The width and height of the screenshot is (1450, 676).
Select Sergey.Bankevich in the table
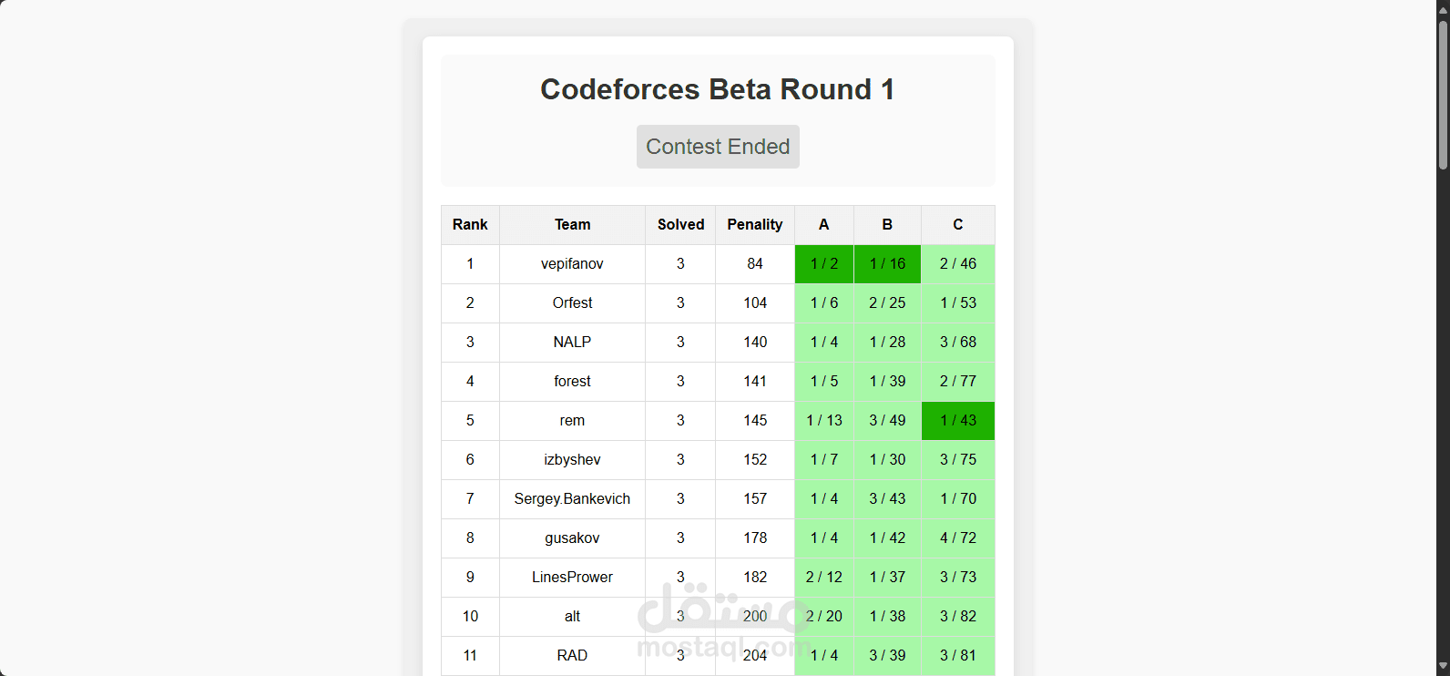pyautogui.click(x=571, y=498)
